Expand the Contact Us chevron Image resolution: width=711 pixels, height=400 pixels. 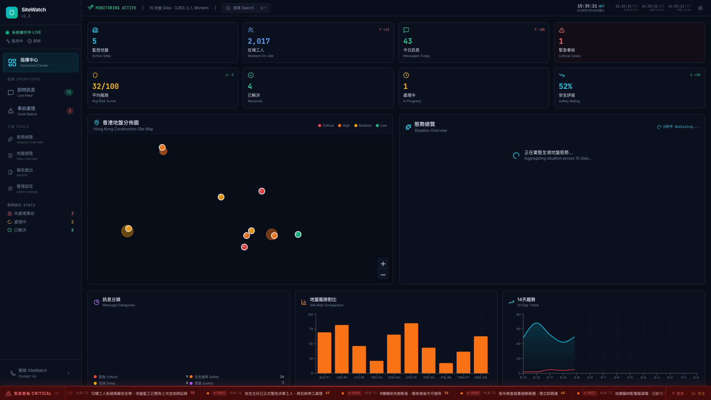[x=69, y=373]
